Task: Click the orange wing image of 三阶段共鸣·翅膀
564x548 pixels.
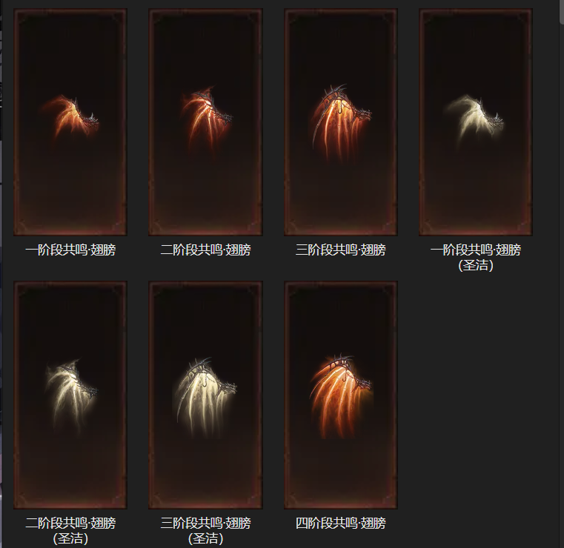Action: point(340,121)
